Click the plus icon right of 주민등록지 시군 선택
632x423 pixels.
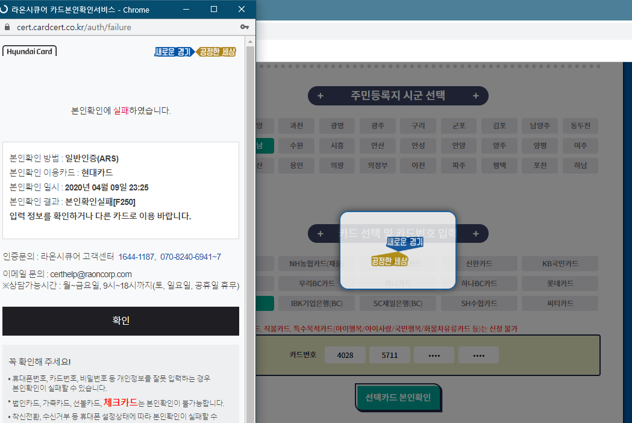click(x=475, y=96)
